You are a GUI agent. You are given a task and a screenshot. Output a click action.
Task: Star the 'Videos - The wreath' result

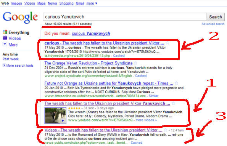click(x=166, y=130)
